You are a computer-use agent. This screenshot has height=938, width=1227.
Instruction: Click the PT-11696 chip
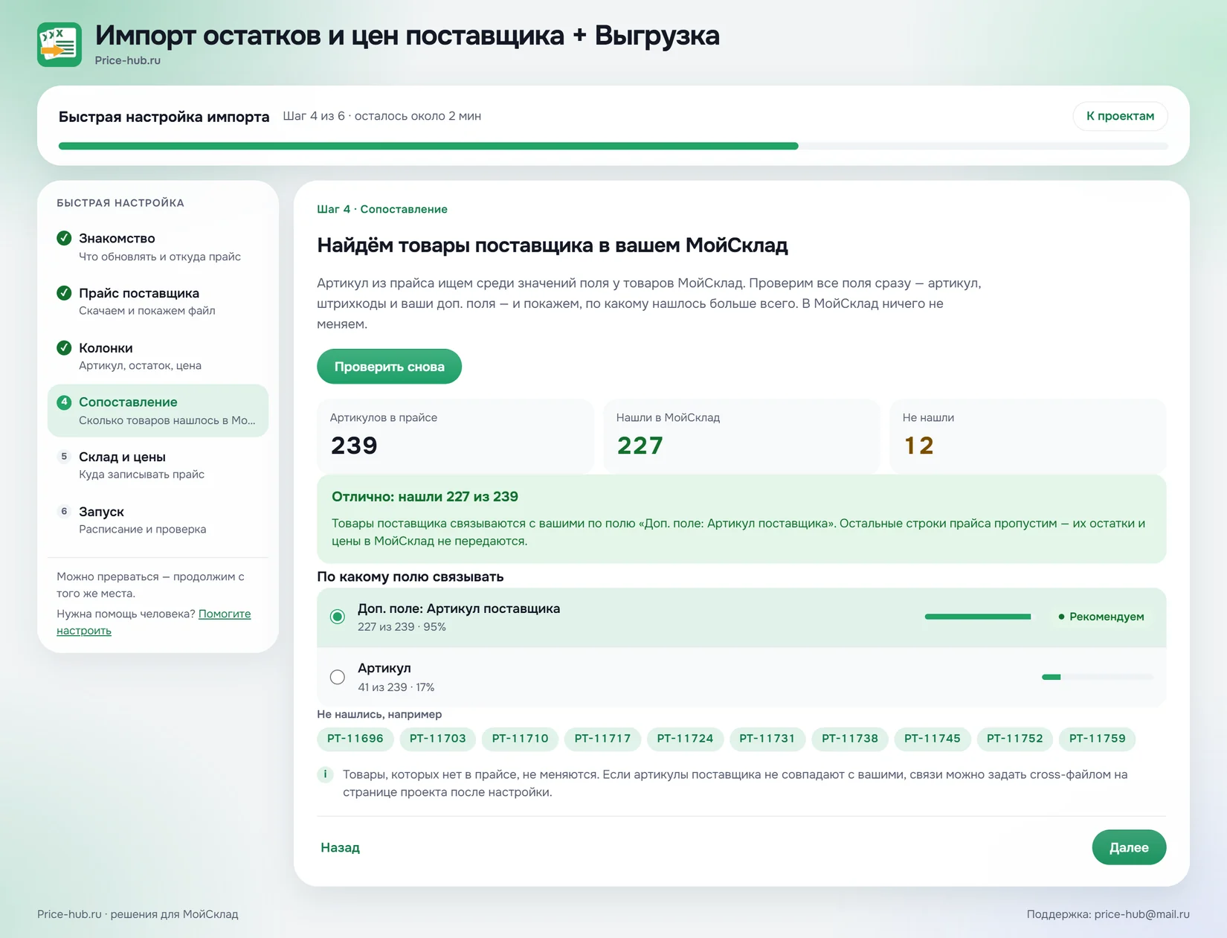pos(355,739)
